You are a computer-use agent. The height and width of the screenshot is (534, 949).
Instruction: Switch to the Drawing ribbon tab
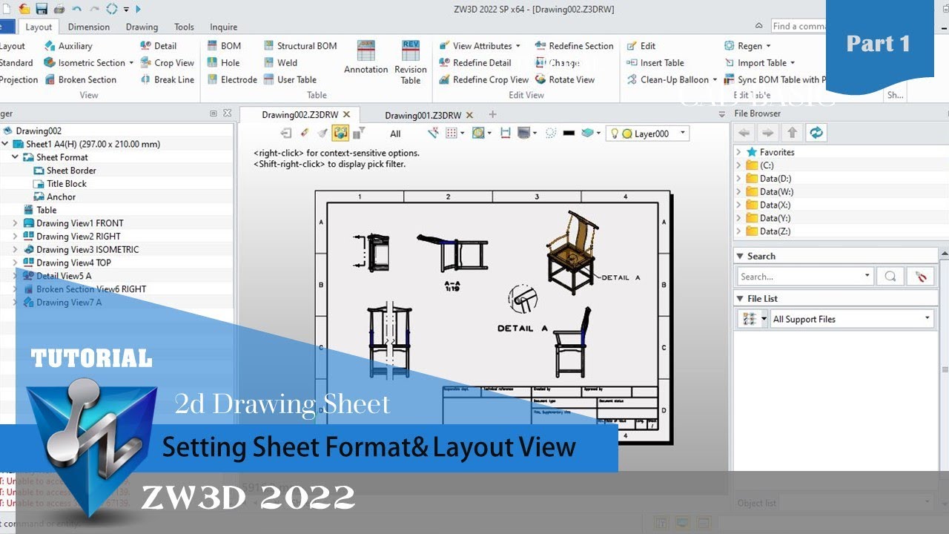pyautogui.click(x=142, y=27)
